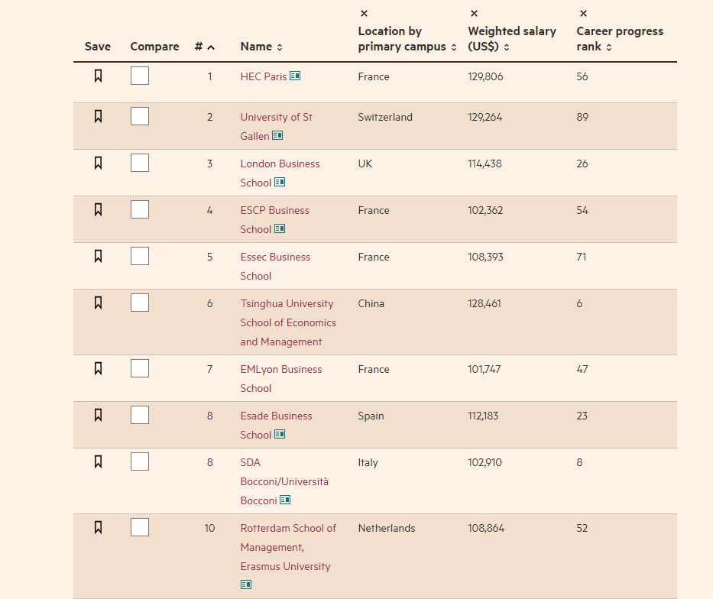The width and height of the screenshot is (713, 599).
Task: Open profile icon next to HEC Paris
Action: [x=295, y=76]
